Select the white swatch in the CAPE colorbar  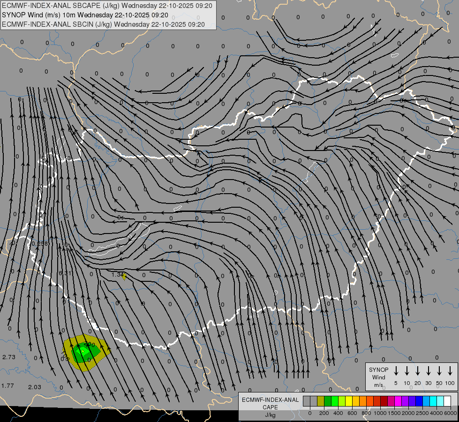pos(447,401)
